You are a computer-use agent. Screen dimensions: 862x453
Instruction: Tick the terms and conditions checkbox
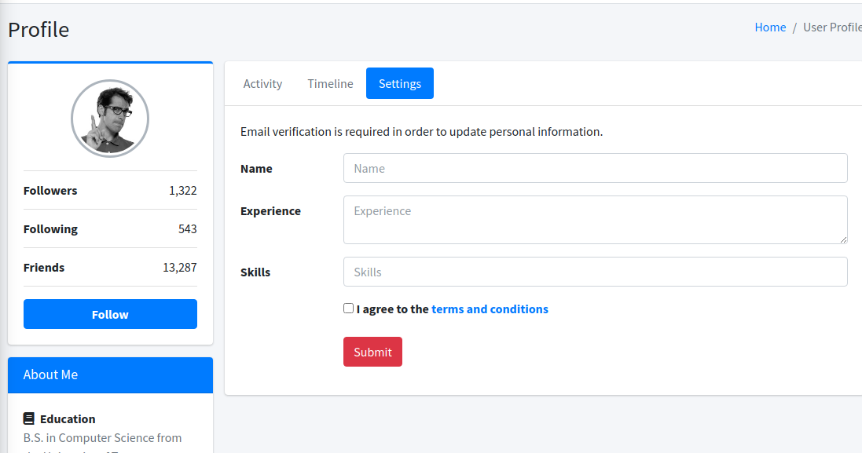pyautogui.click(x=349, y=309)
